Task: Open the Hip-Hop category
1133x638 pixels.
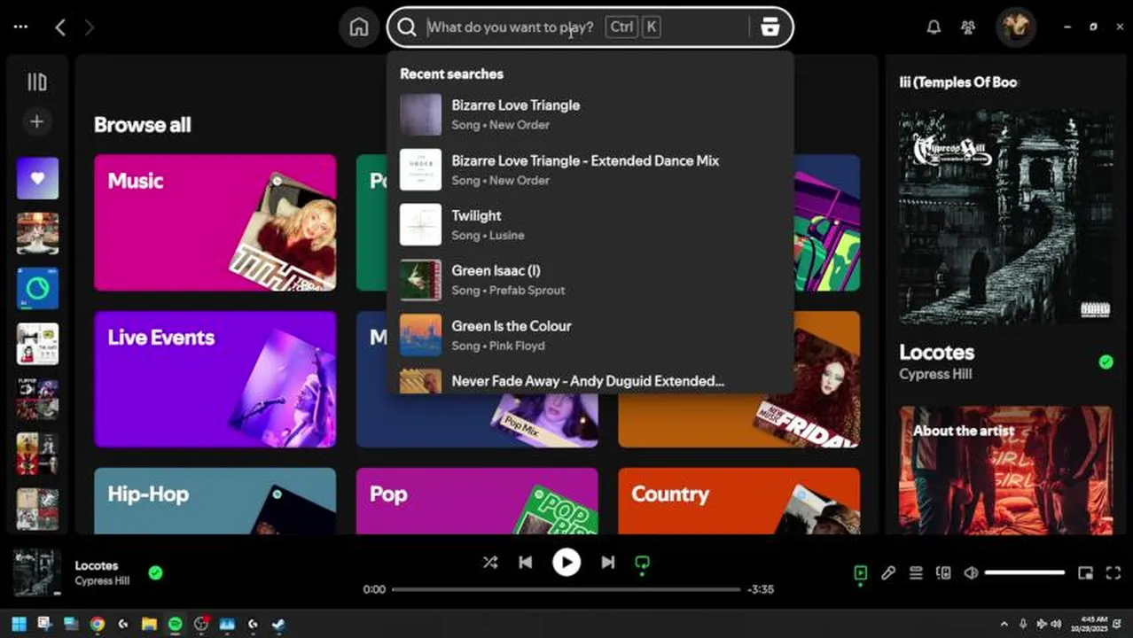Action: 215,501
